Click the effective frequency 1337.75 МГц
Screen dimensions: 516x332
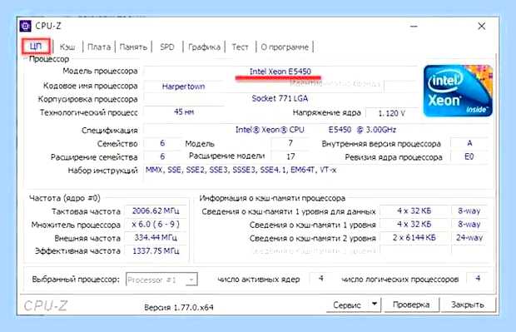click(156, 250)
